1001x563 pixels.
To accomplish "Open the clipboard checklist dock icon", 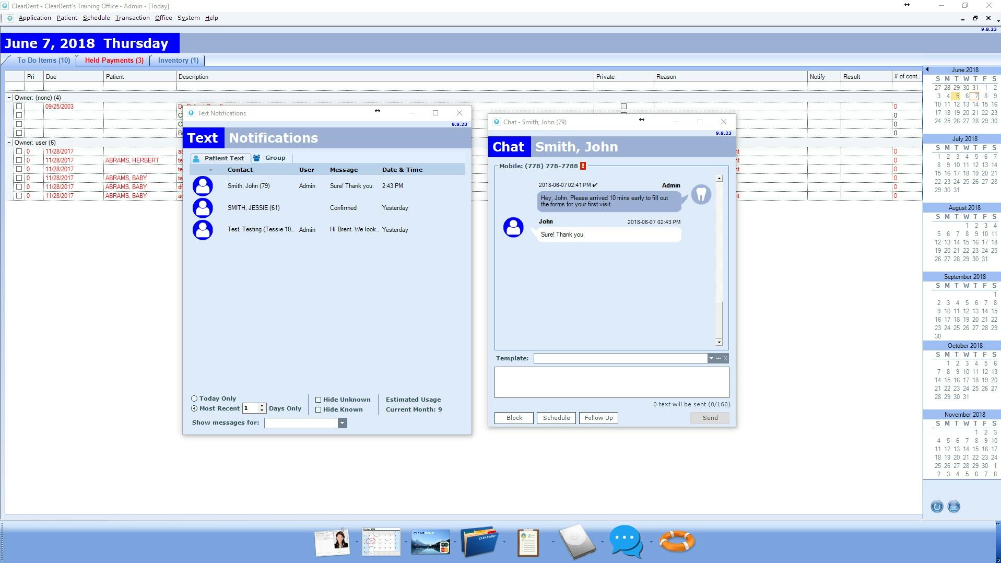I will tap(528, 542).
